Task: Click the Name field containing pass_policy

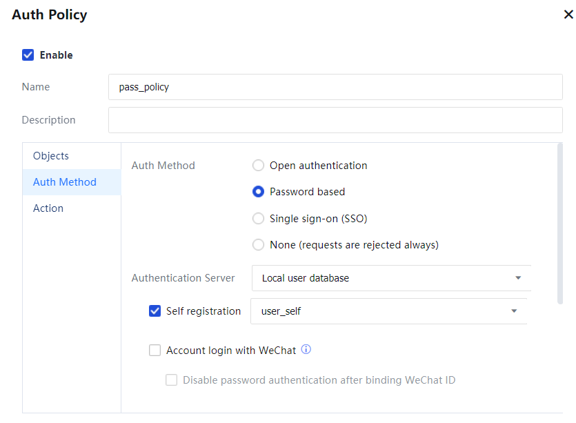Action: [x=335, y=87]
